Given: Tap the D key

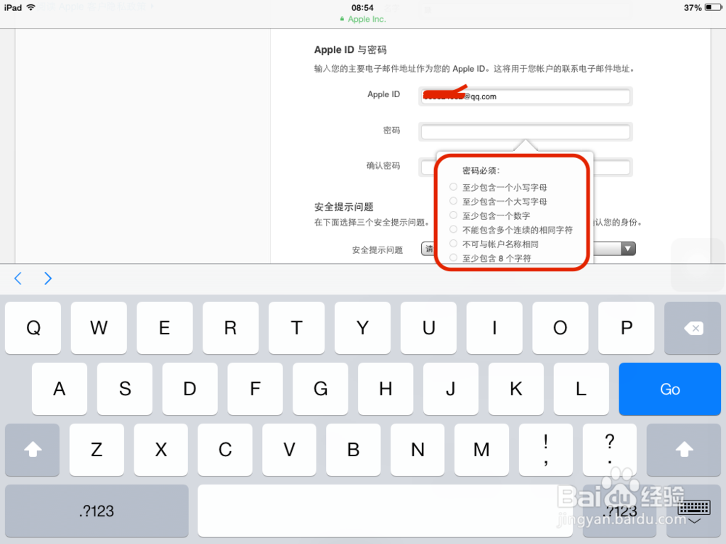Looking at the screenshot, I should click(x=189, y=389).
